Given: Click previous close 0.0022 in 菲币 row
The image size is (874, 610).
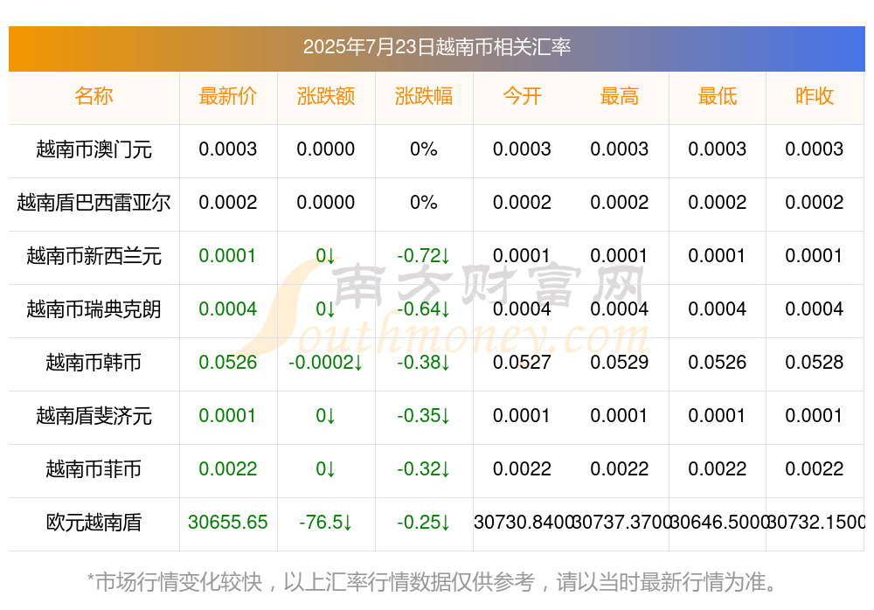Looking at the screenshot, I should (x=815, y=469).
